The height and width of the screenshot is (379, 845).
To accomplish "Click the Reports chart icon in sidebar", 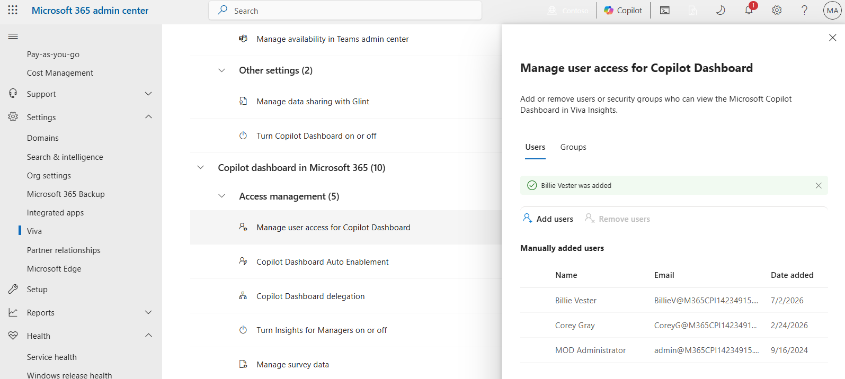I will tap(13, 312).
